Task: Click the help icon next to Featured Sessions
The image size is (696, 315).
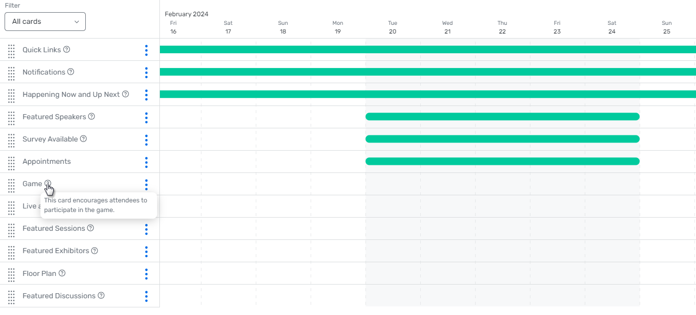Action: pyautogui.click(x=90, y=228)
